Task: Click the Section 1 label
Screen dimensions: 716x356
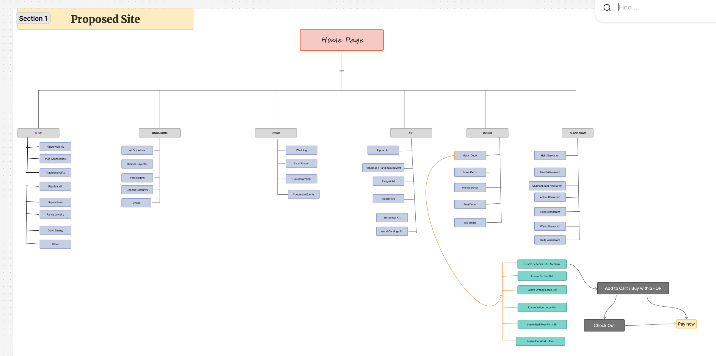Action: tap(33, 18)
